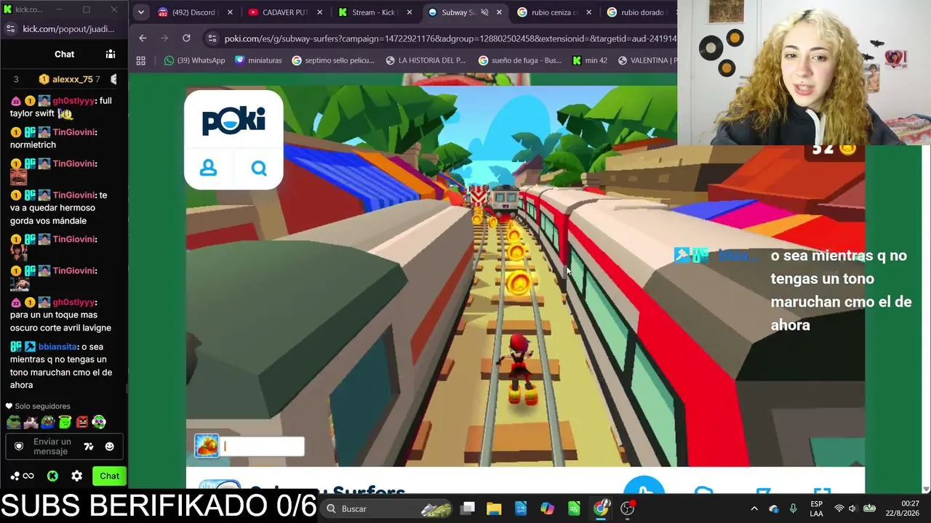Open the Poki user profile icon
Viewport: 931px width, 523px height.
pyautogui.click(x=208, y=168)
